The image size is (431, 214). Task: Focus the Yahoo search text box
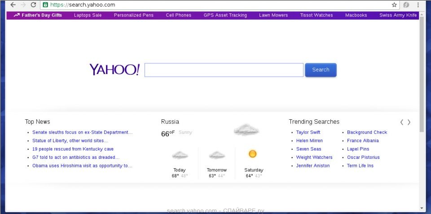[224, 70]
